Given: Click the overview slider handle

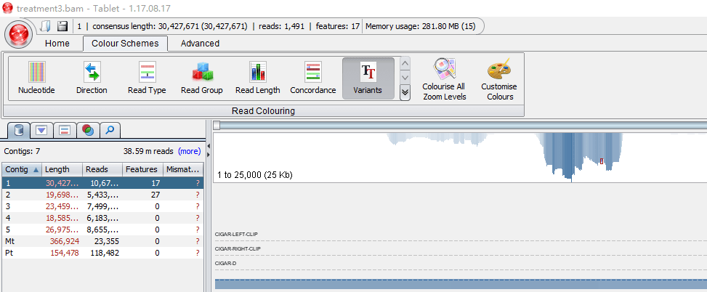Looking at the screenshot, I should [x=217, y=125].
